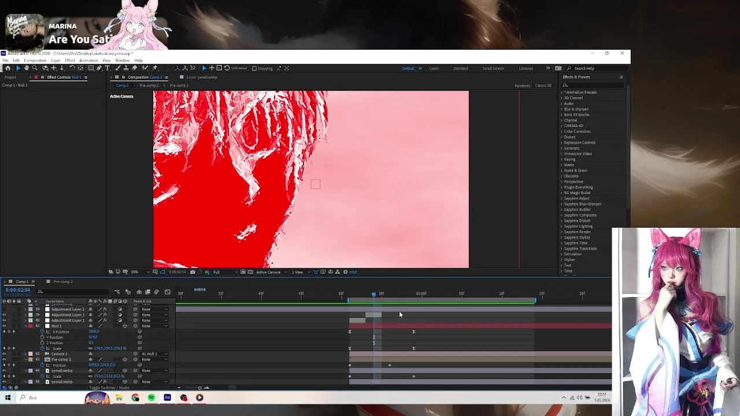Viewport: 740px width, 416px height.
Task: Enable frame blending icon in timeline
Action: click(x=147, y=292)
